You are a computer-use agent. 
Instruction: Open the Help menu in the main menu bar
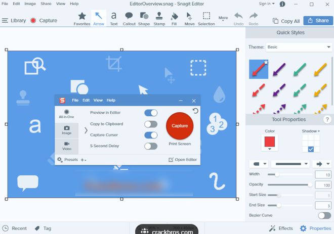tap(74, 4)
